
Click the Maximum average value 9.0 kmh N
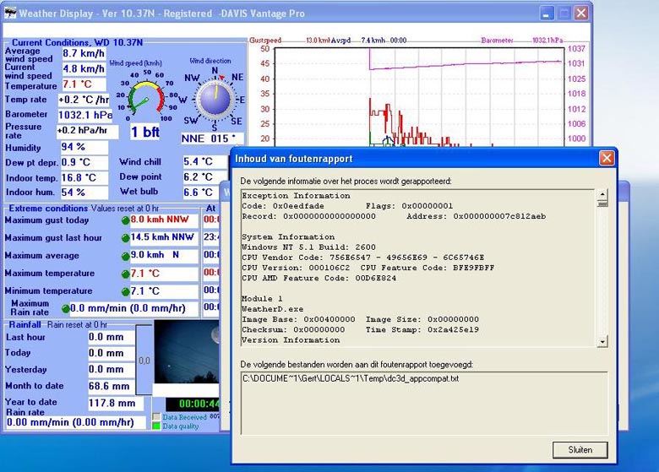click(164, 255)
